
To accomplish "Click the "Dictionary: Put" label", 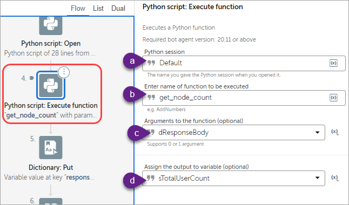I will coord(51,167).
